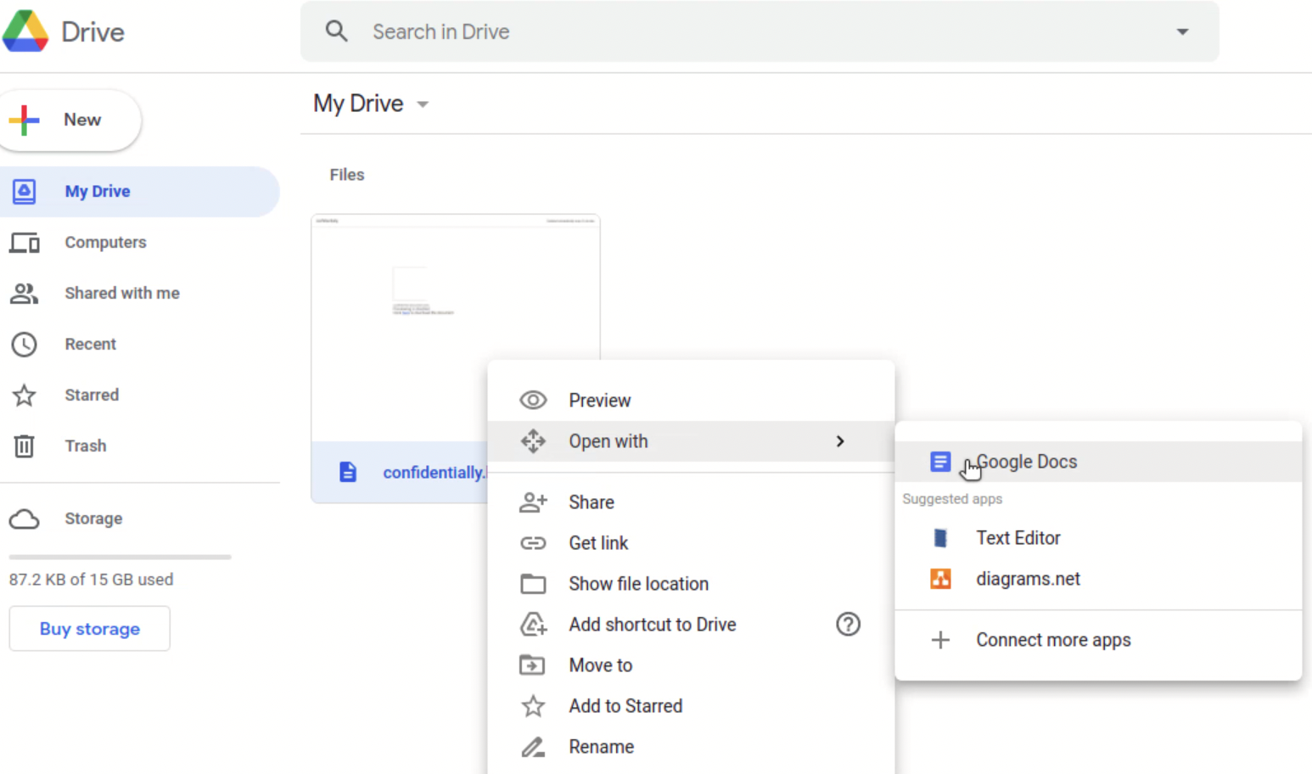Choose Preview from context menu

(691, 401)
